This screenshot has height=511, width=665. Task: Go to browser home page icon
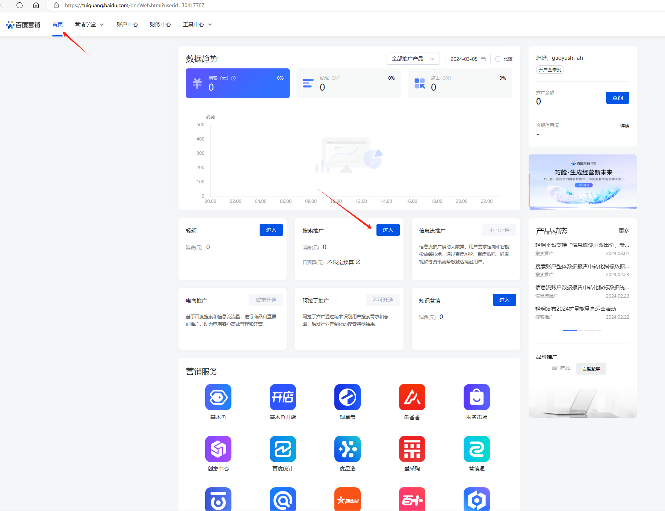click(x=36, y=5)
